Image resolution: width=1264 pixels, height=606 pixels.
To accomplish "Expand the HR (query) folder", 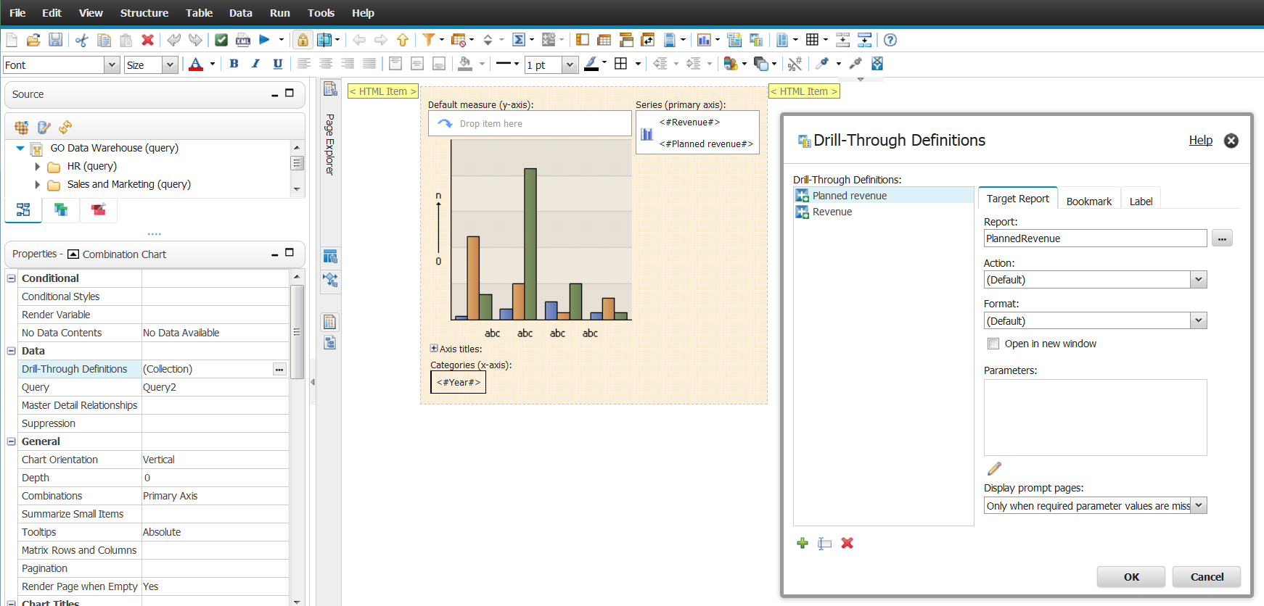I will 37,167.
